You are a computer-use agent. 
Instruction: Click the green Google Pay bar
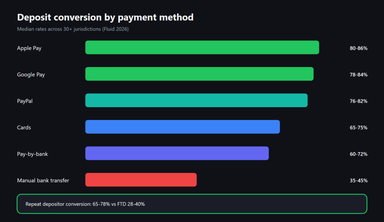pos(199,74)
